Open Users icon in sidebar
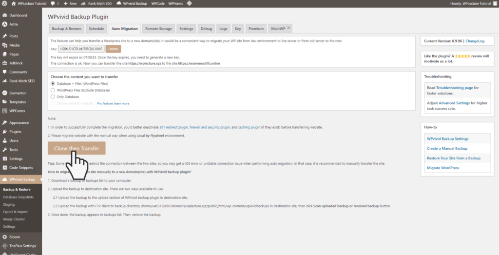The image size is (499, 255). [x=5, y=140]
